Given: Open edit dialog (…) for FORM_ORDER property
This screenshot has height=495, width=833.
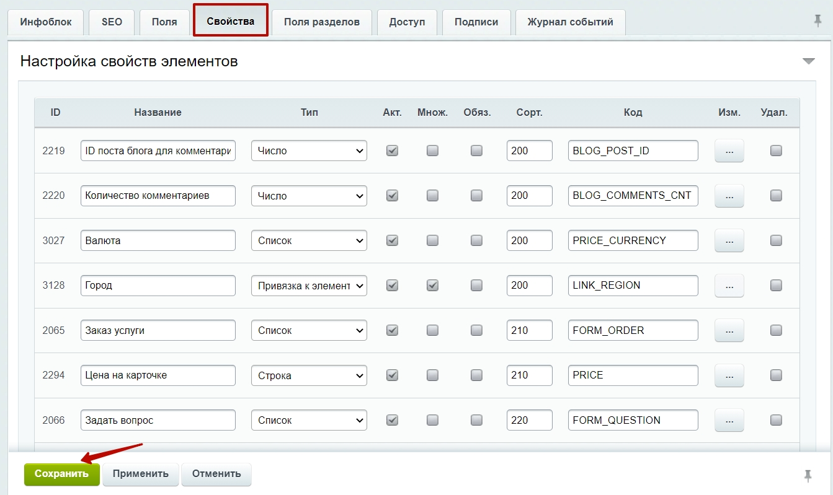Looking at the screenshot, I should (x=729, y=330).
